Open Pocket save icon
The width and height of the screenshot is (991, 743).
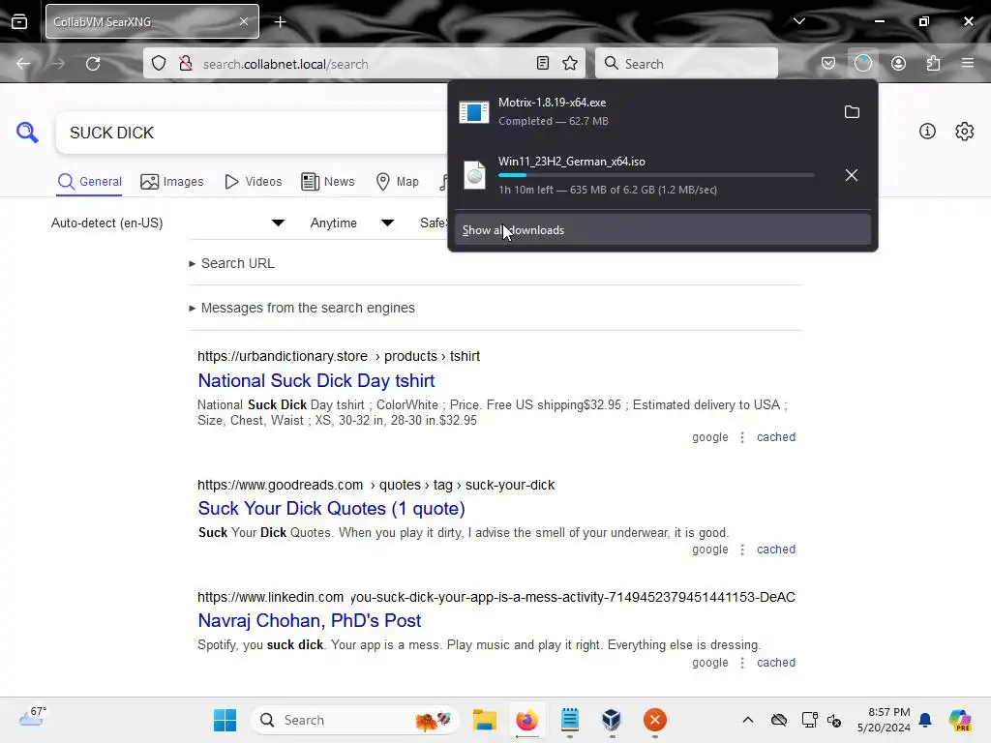click(828, 63)
